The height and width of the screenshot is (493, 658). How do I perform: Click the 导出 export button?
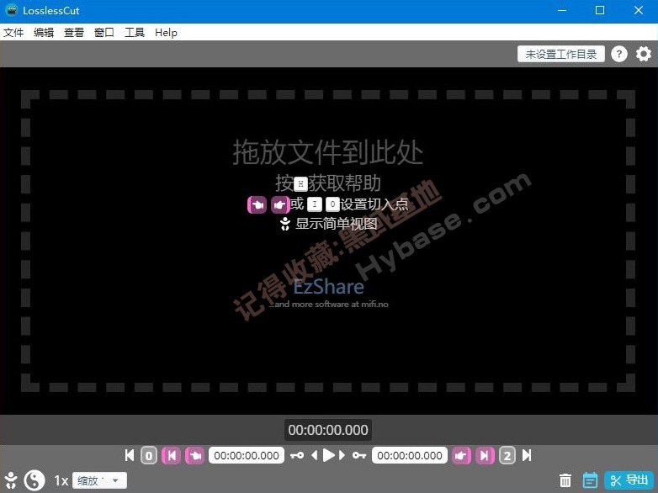629,480
